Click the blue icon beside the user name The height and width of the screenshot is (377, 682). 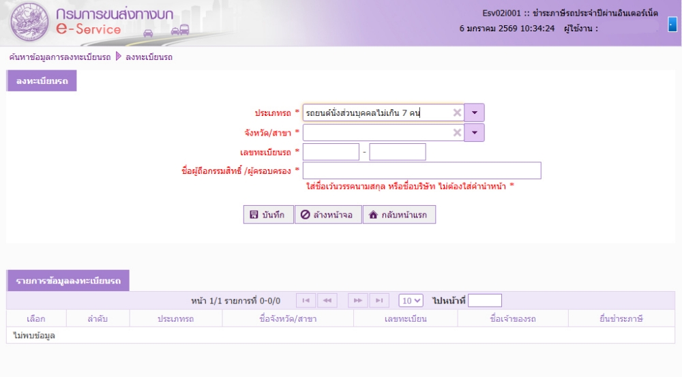[672, 25]
